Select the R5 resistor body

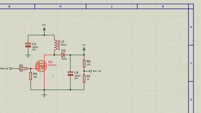click(31, 76)
